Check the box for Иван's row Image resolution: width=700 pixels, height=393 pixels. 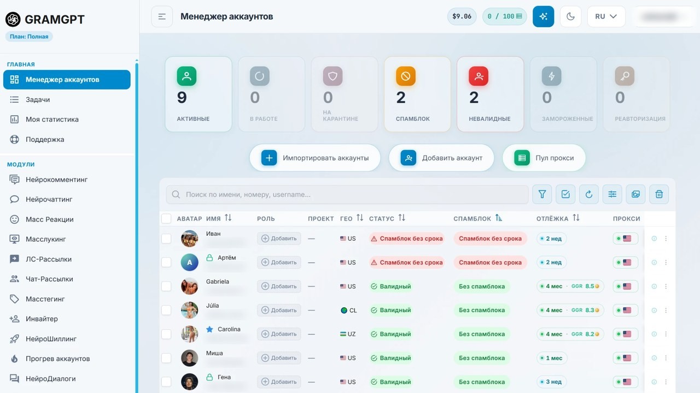(x=166, y=239)
